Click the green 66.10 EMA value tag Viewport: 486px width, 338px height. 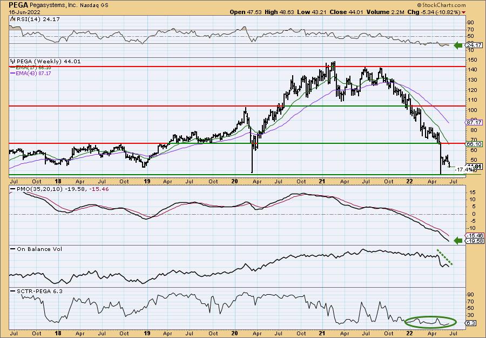[474, 144]
